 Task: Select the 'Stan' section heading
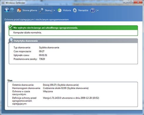click(10, 80)
